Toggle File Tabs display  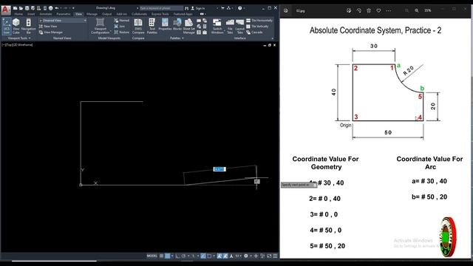(x=230, y=26)
